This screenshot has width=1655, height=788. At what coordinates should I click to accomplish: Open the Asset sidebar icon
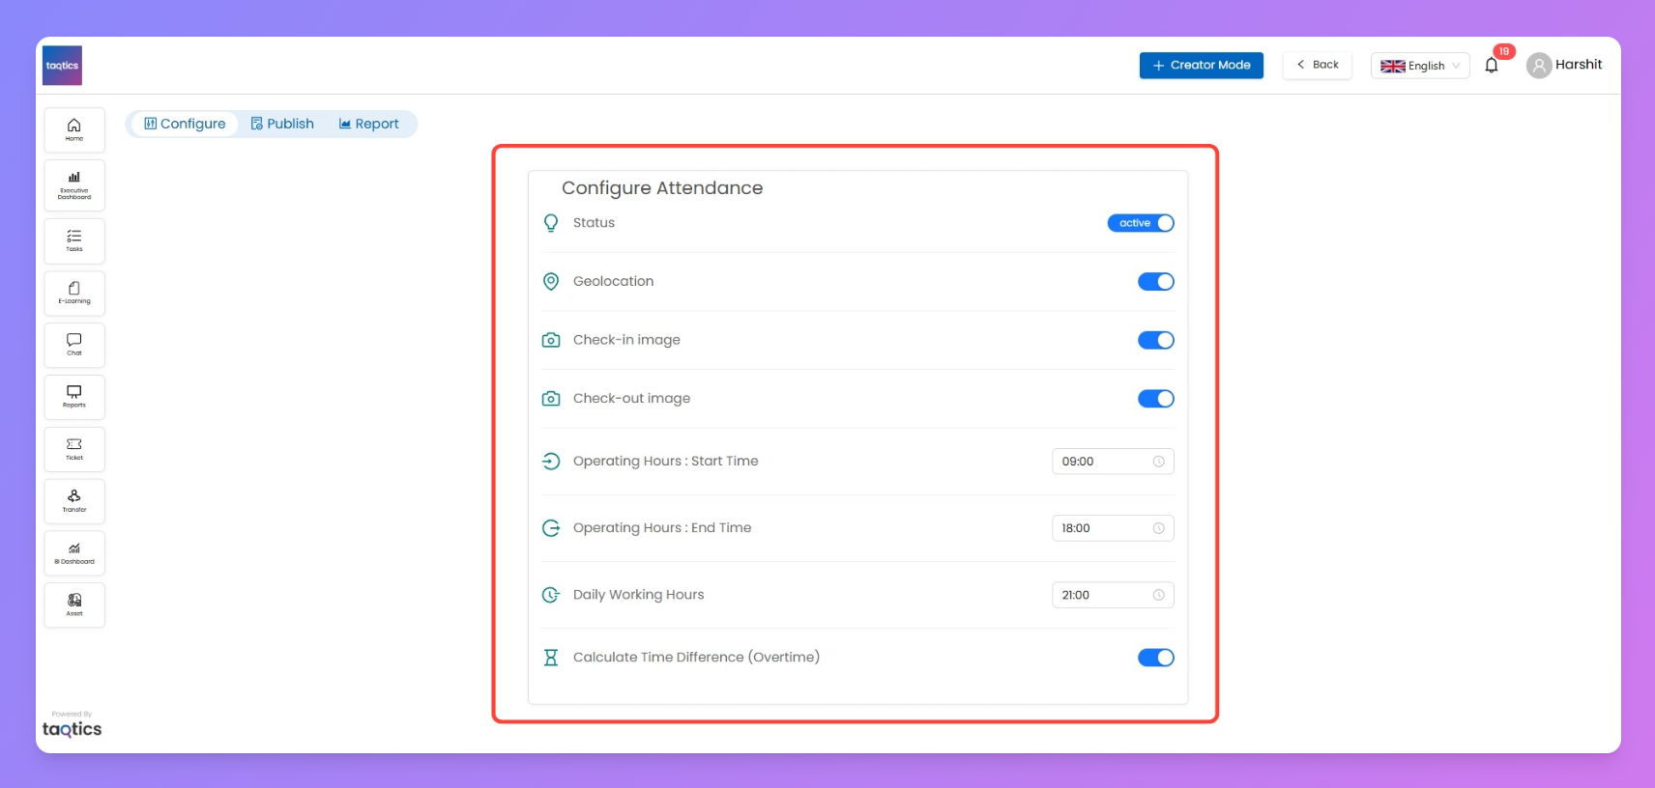click(x=74, y=605)
